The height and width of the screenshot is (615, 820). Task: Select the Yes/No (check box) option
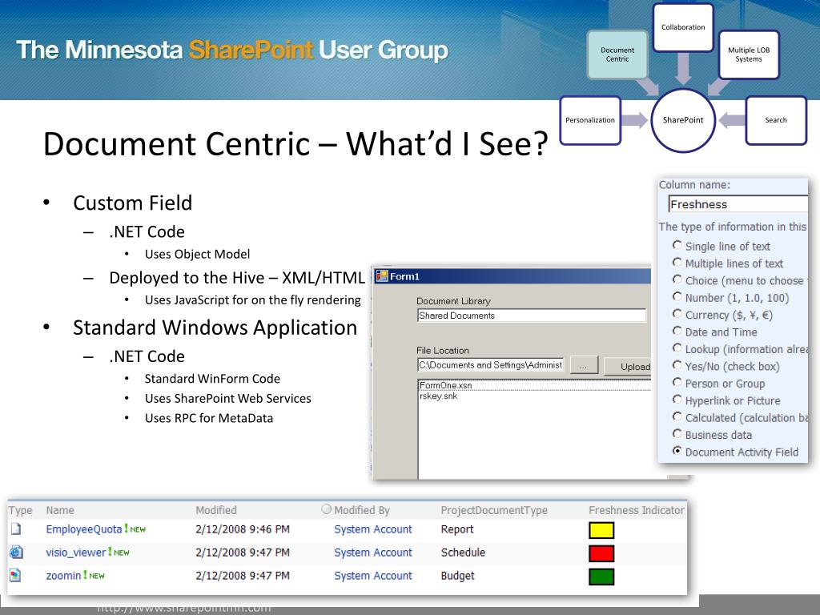click(677, 365)
